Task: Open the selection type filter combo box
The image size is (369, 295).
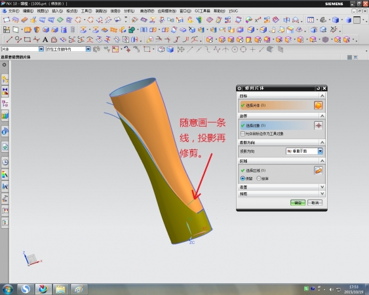Action: pyautogui.click(x=22, y=49)
